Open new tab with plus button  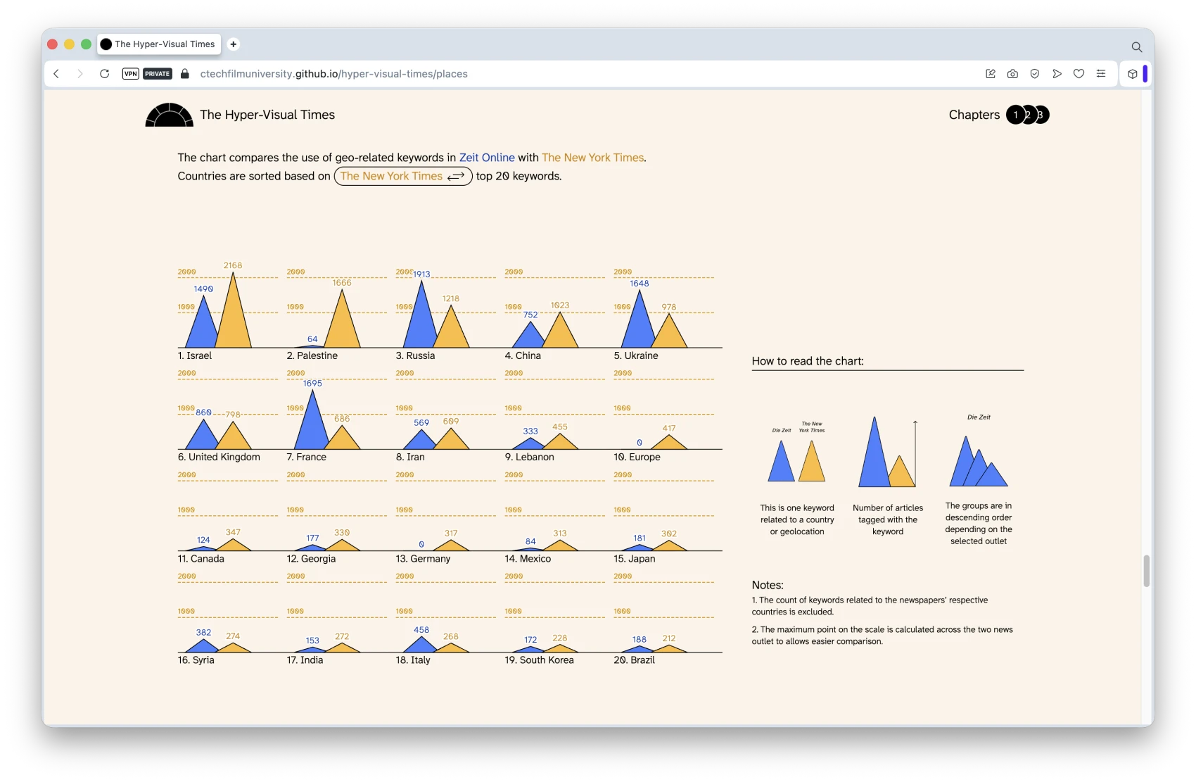coord(234,44)
